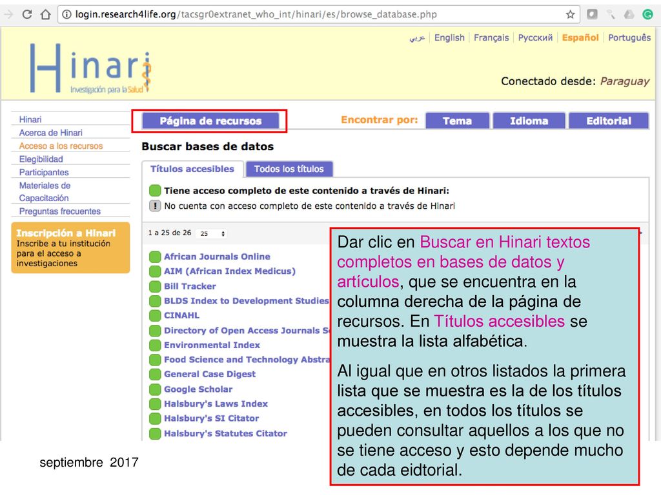661x495 pixels.
Task: Open Google Scholar link
Action: click(x=198, y=389)
